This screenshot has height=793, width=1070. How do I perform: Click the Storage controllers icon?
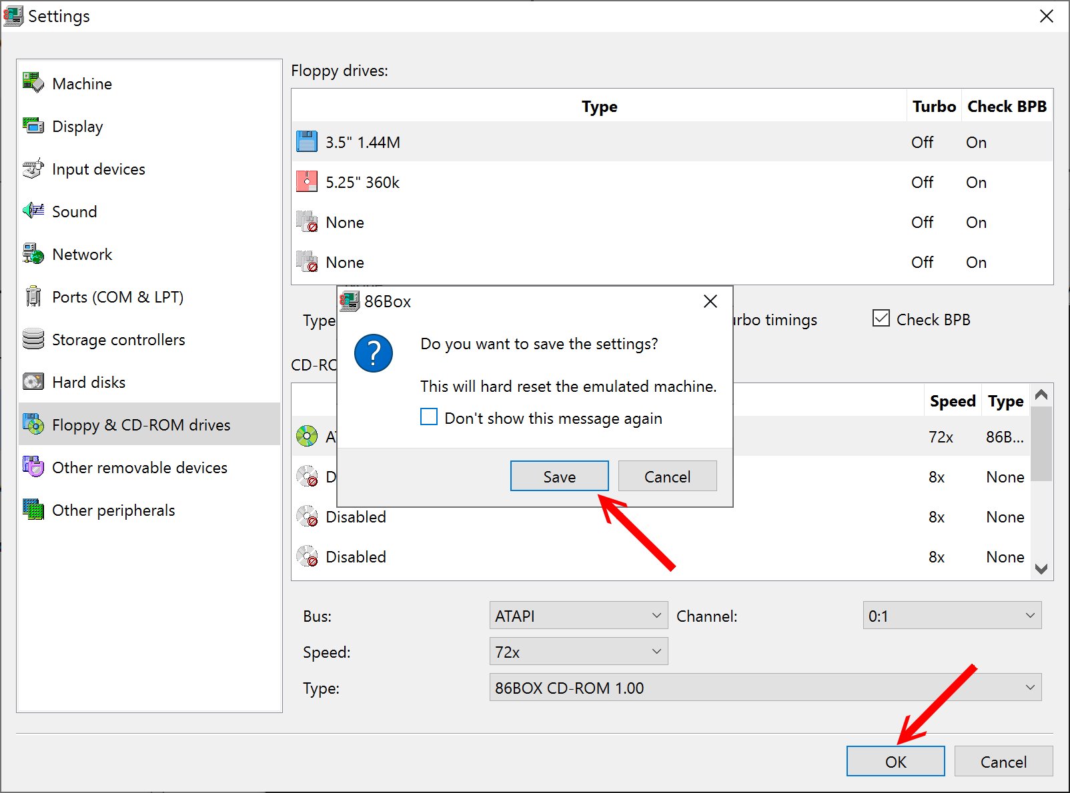(x=33, y=339)
